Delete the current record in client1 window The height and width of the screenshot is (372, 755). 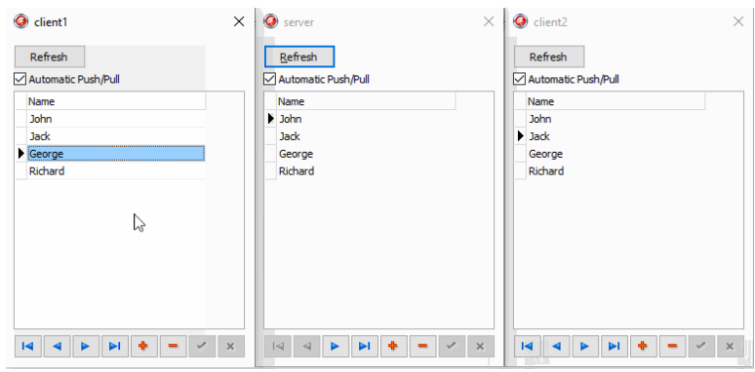coord(173,346)
